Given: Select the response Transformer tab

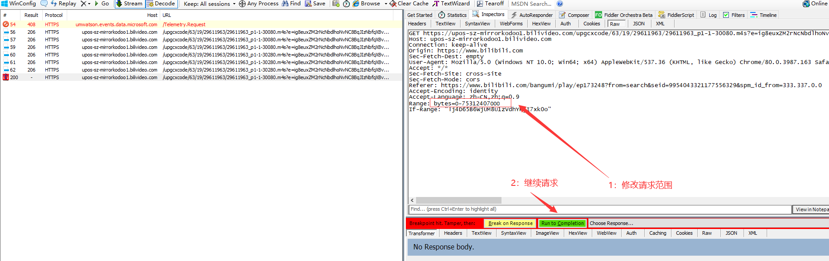Looking at the screenshot, I should coord(421,233).
